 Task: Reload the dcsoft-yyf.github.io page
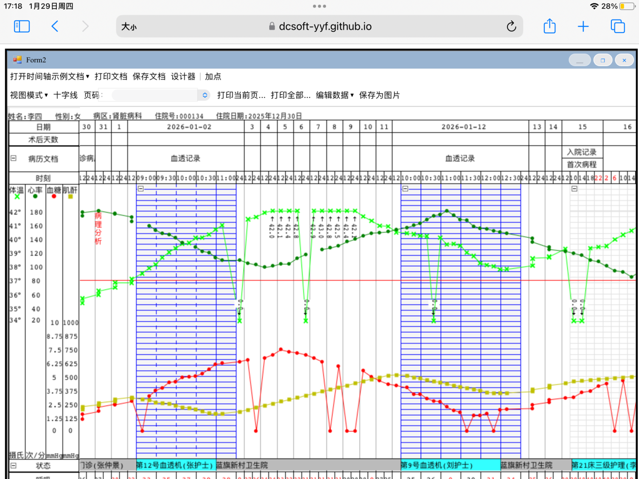[x=511, y=26]
